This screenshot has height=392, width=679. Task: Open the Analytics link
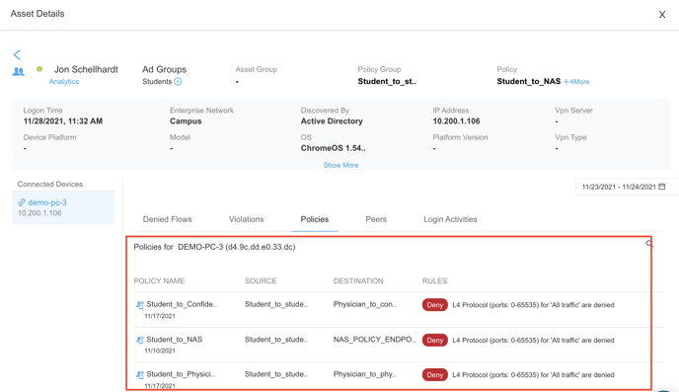pyautogui.click(x=63, y=81)
